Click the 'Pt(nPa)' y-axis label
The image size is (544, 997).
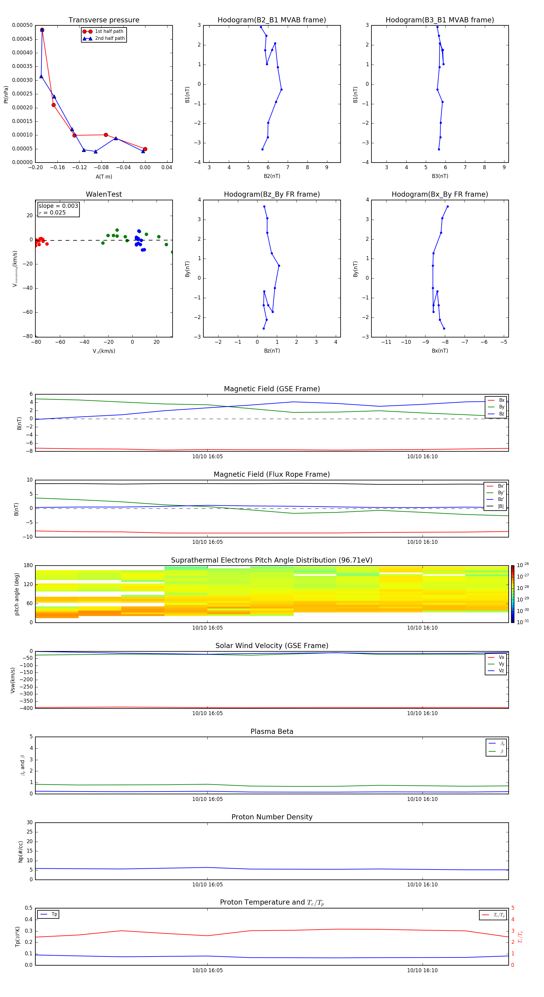click(6, 95)
